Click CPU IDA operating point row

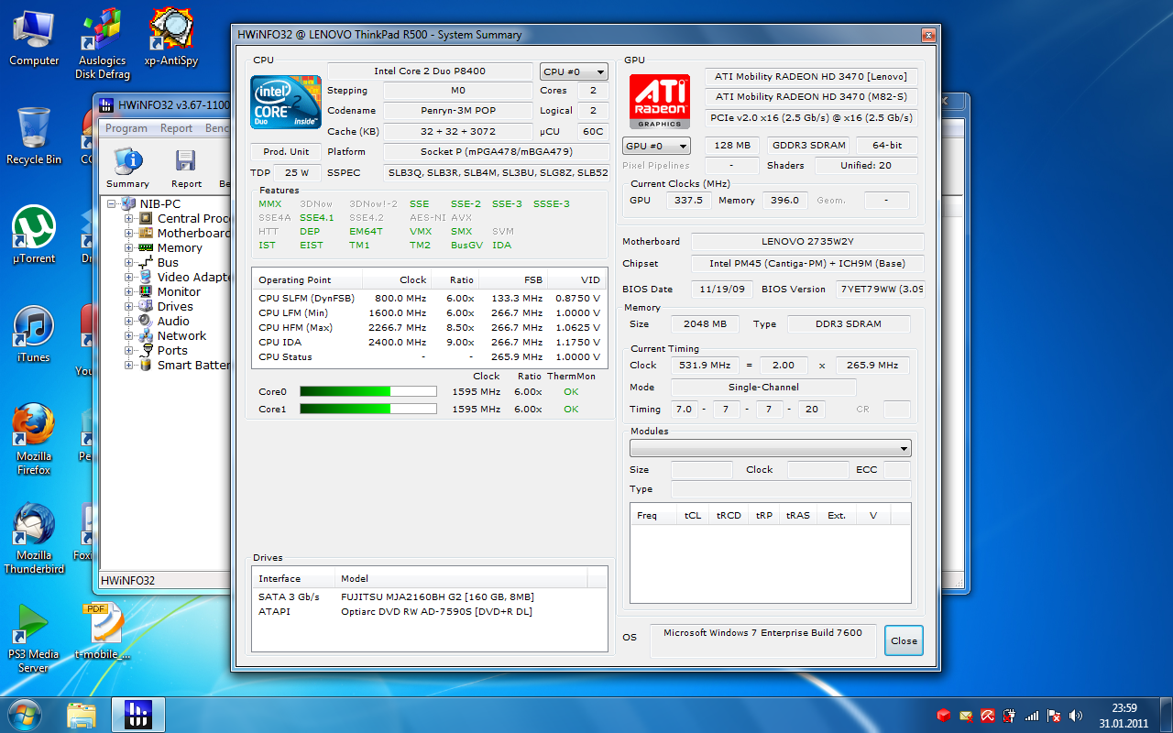pos(429,342)
